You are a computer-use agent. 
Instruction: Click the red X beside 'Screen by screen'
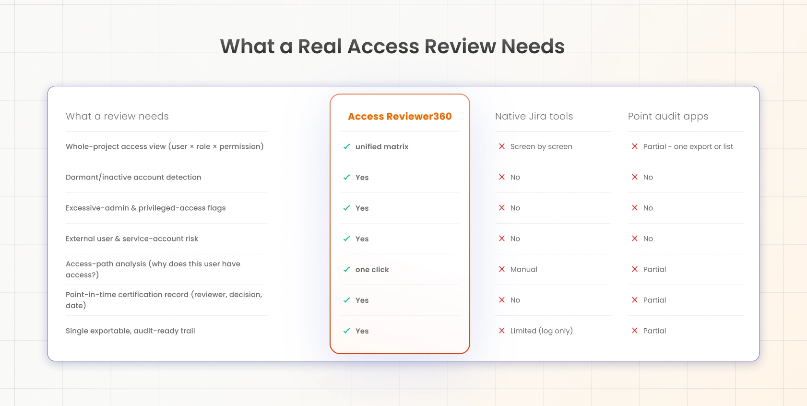click(x=502, y=146)
